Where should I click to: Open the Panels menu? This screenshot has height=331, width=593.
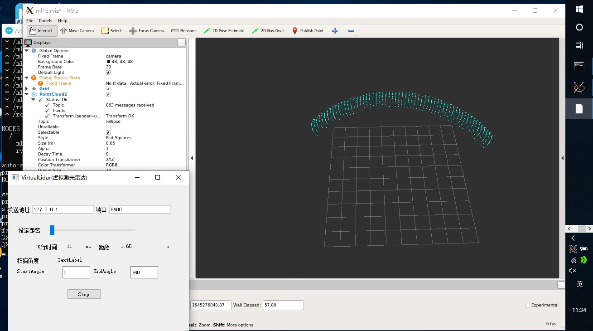click(x=45, y=21)
